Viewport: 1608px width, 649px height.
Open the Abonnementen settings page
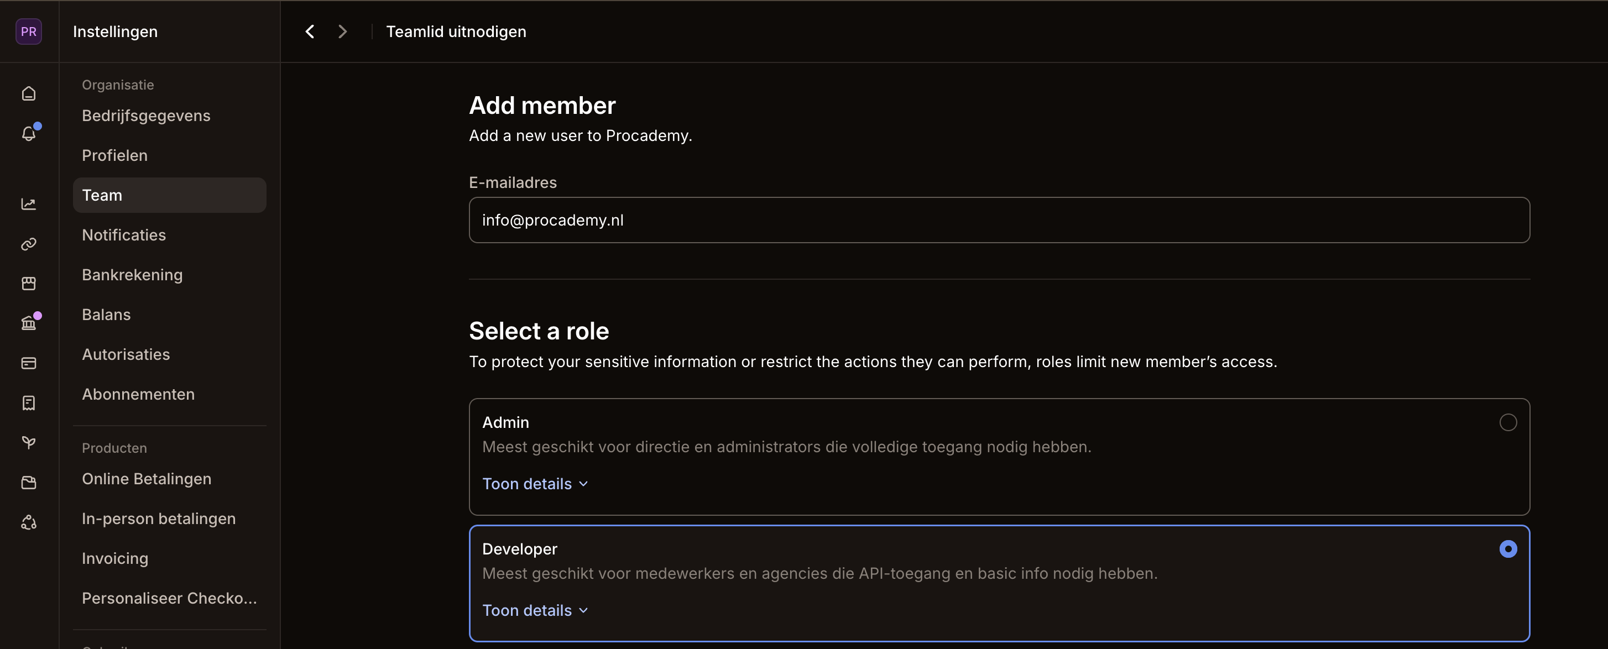tap(139, 394)
